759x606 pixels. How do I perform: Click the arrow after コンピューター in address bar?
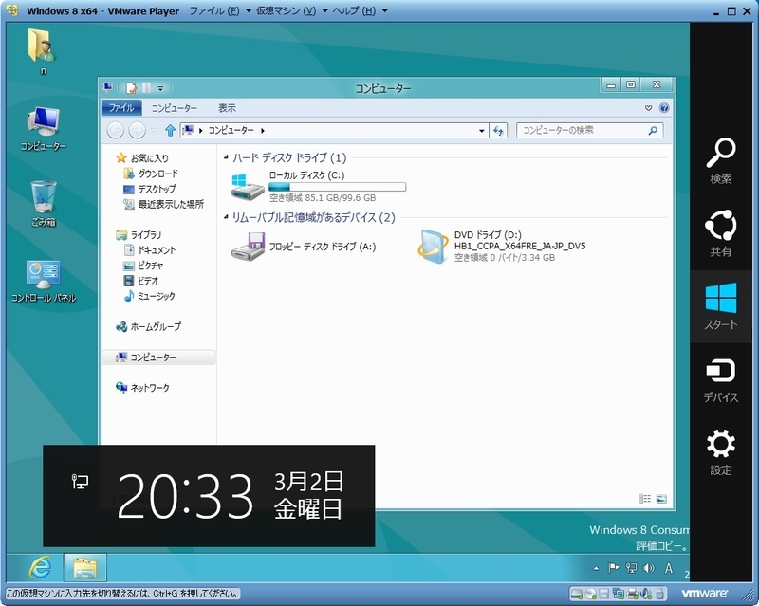click(263, 130)
